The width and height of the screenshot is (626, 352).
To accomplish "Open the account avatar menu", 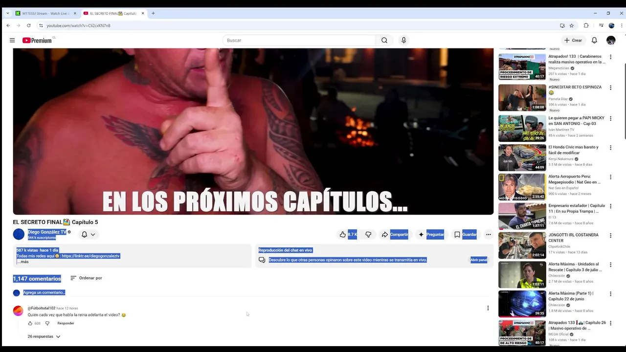I will [611, 41].
